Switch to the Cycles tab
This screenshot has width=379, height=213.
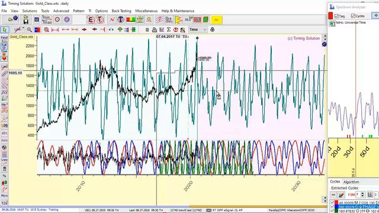point(335,182)
